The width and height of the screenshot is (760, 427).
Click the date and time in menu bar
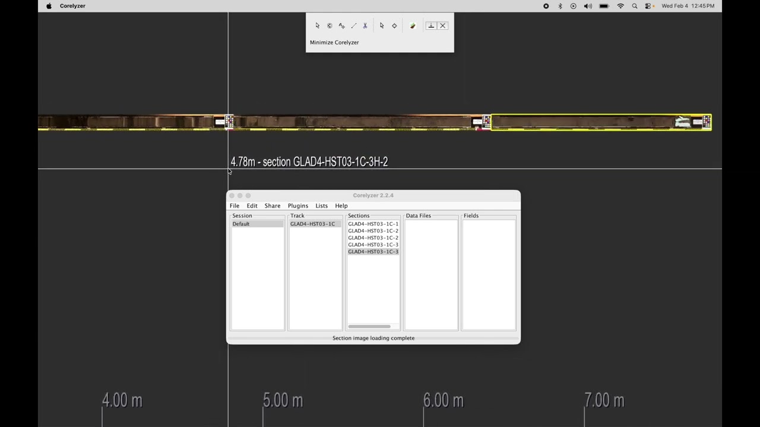[x=688, y=6]
